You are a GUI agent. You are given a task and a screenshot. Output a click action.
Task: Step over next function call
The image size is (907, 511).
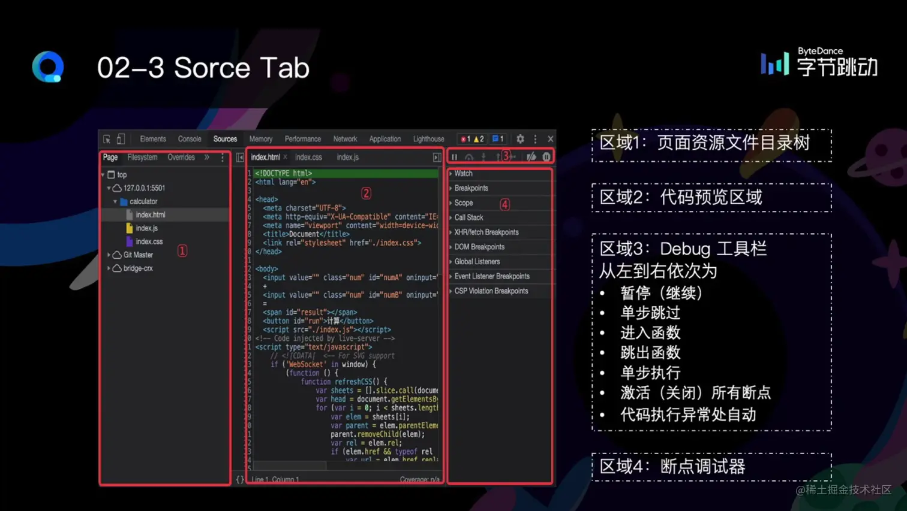click(x=469, y=157)
